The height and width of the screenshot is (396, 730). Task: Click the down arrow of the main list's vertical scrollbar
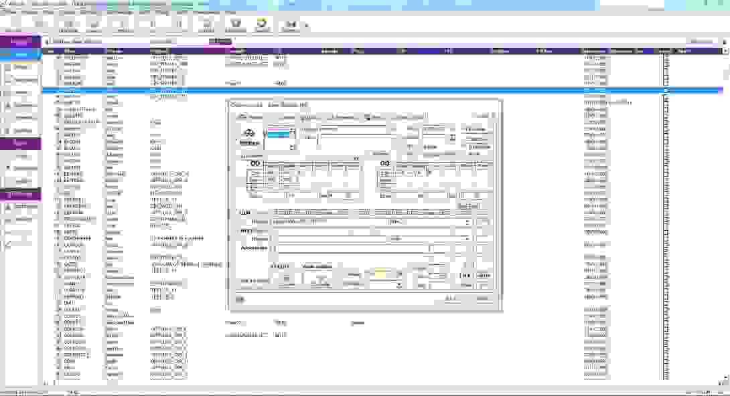[x=726, y=377]
